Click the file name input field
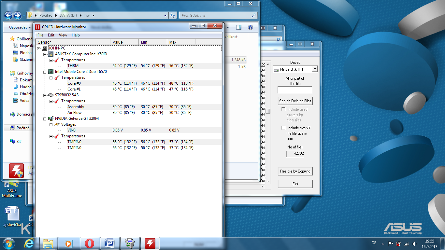The width and height of the screenshot is (445, 250). click(x=295, y=90)
